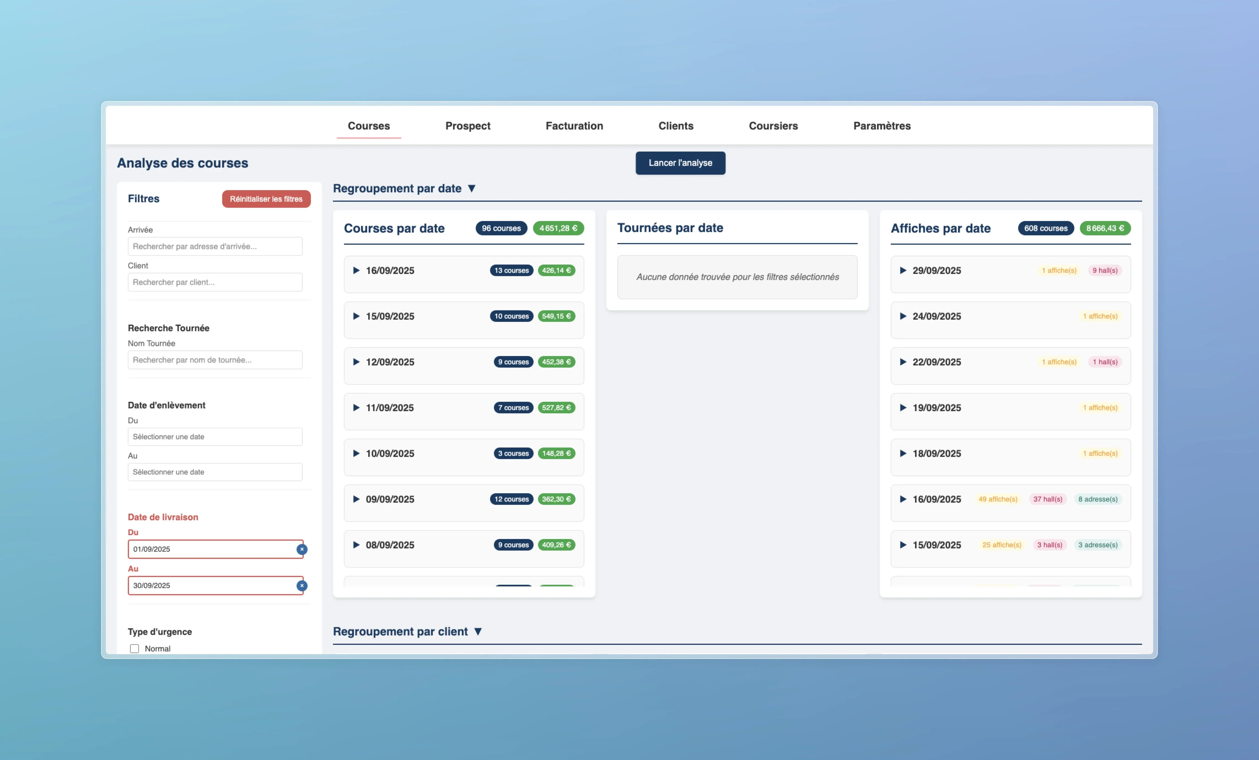The image size is (1259, 760).
Task: Click the 37 hall(s) badge on 16/09/2025
Action: click(x=1047, y=499)
